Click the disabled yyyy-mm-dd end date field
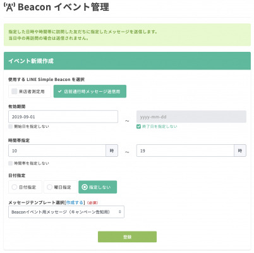254x253 pixels. pos(191,116)
